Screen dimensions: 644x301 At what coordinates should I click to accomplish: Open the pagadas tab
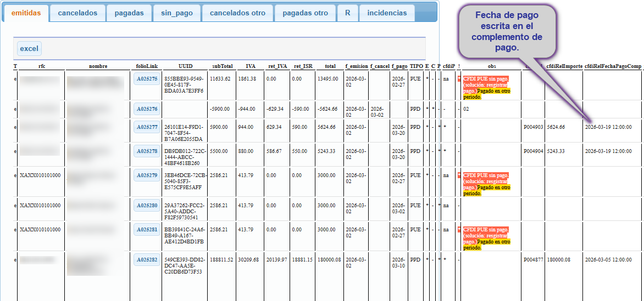coord(129,13)
